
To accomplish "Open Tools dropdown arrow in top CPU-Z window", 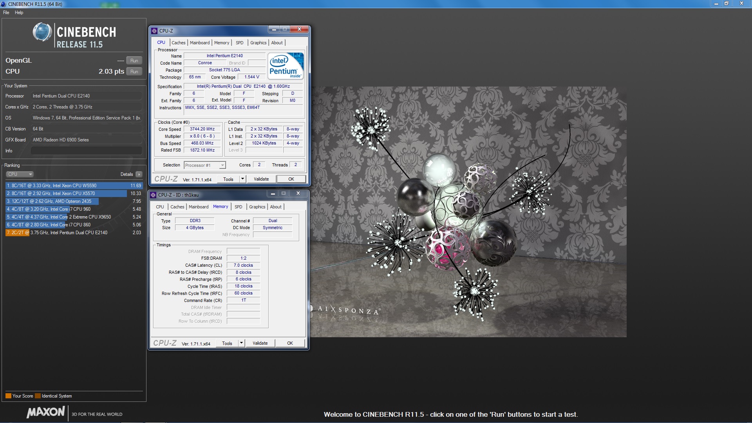I will tap(242, 179).
